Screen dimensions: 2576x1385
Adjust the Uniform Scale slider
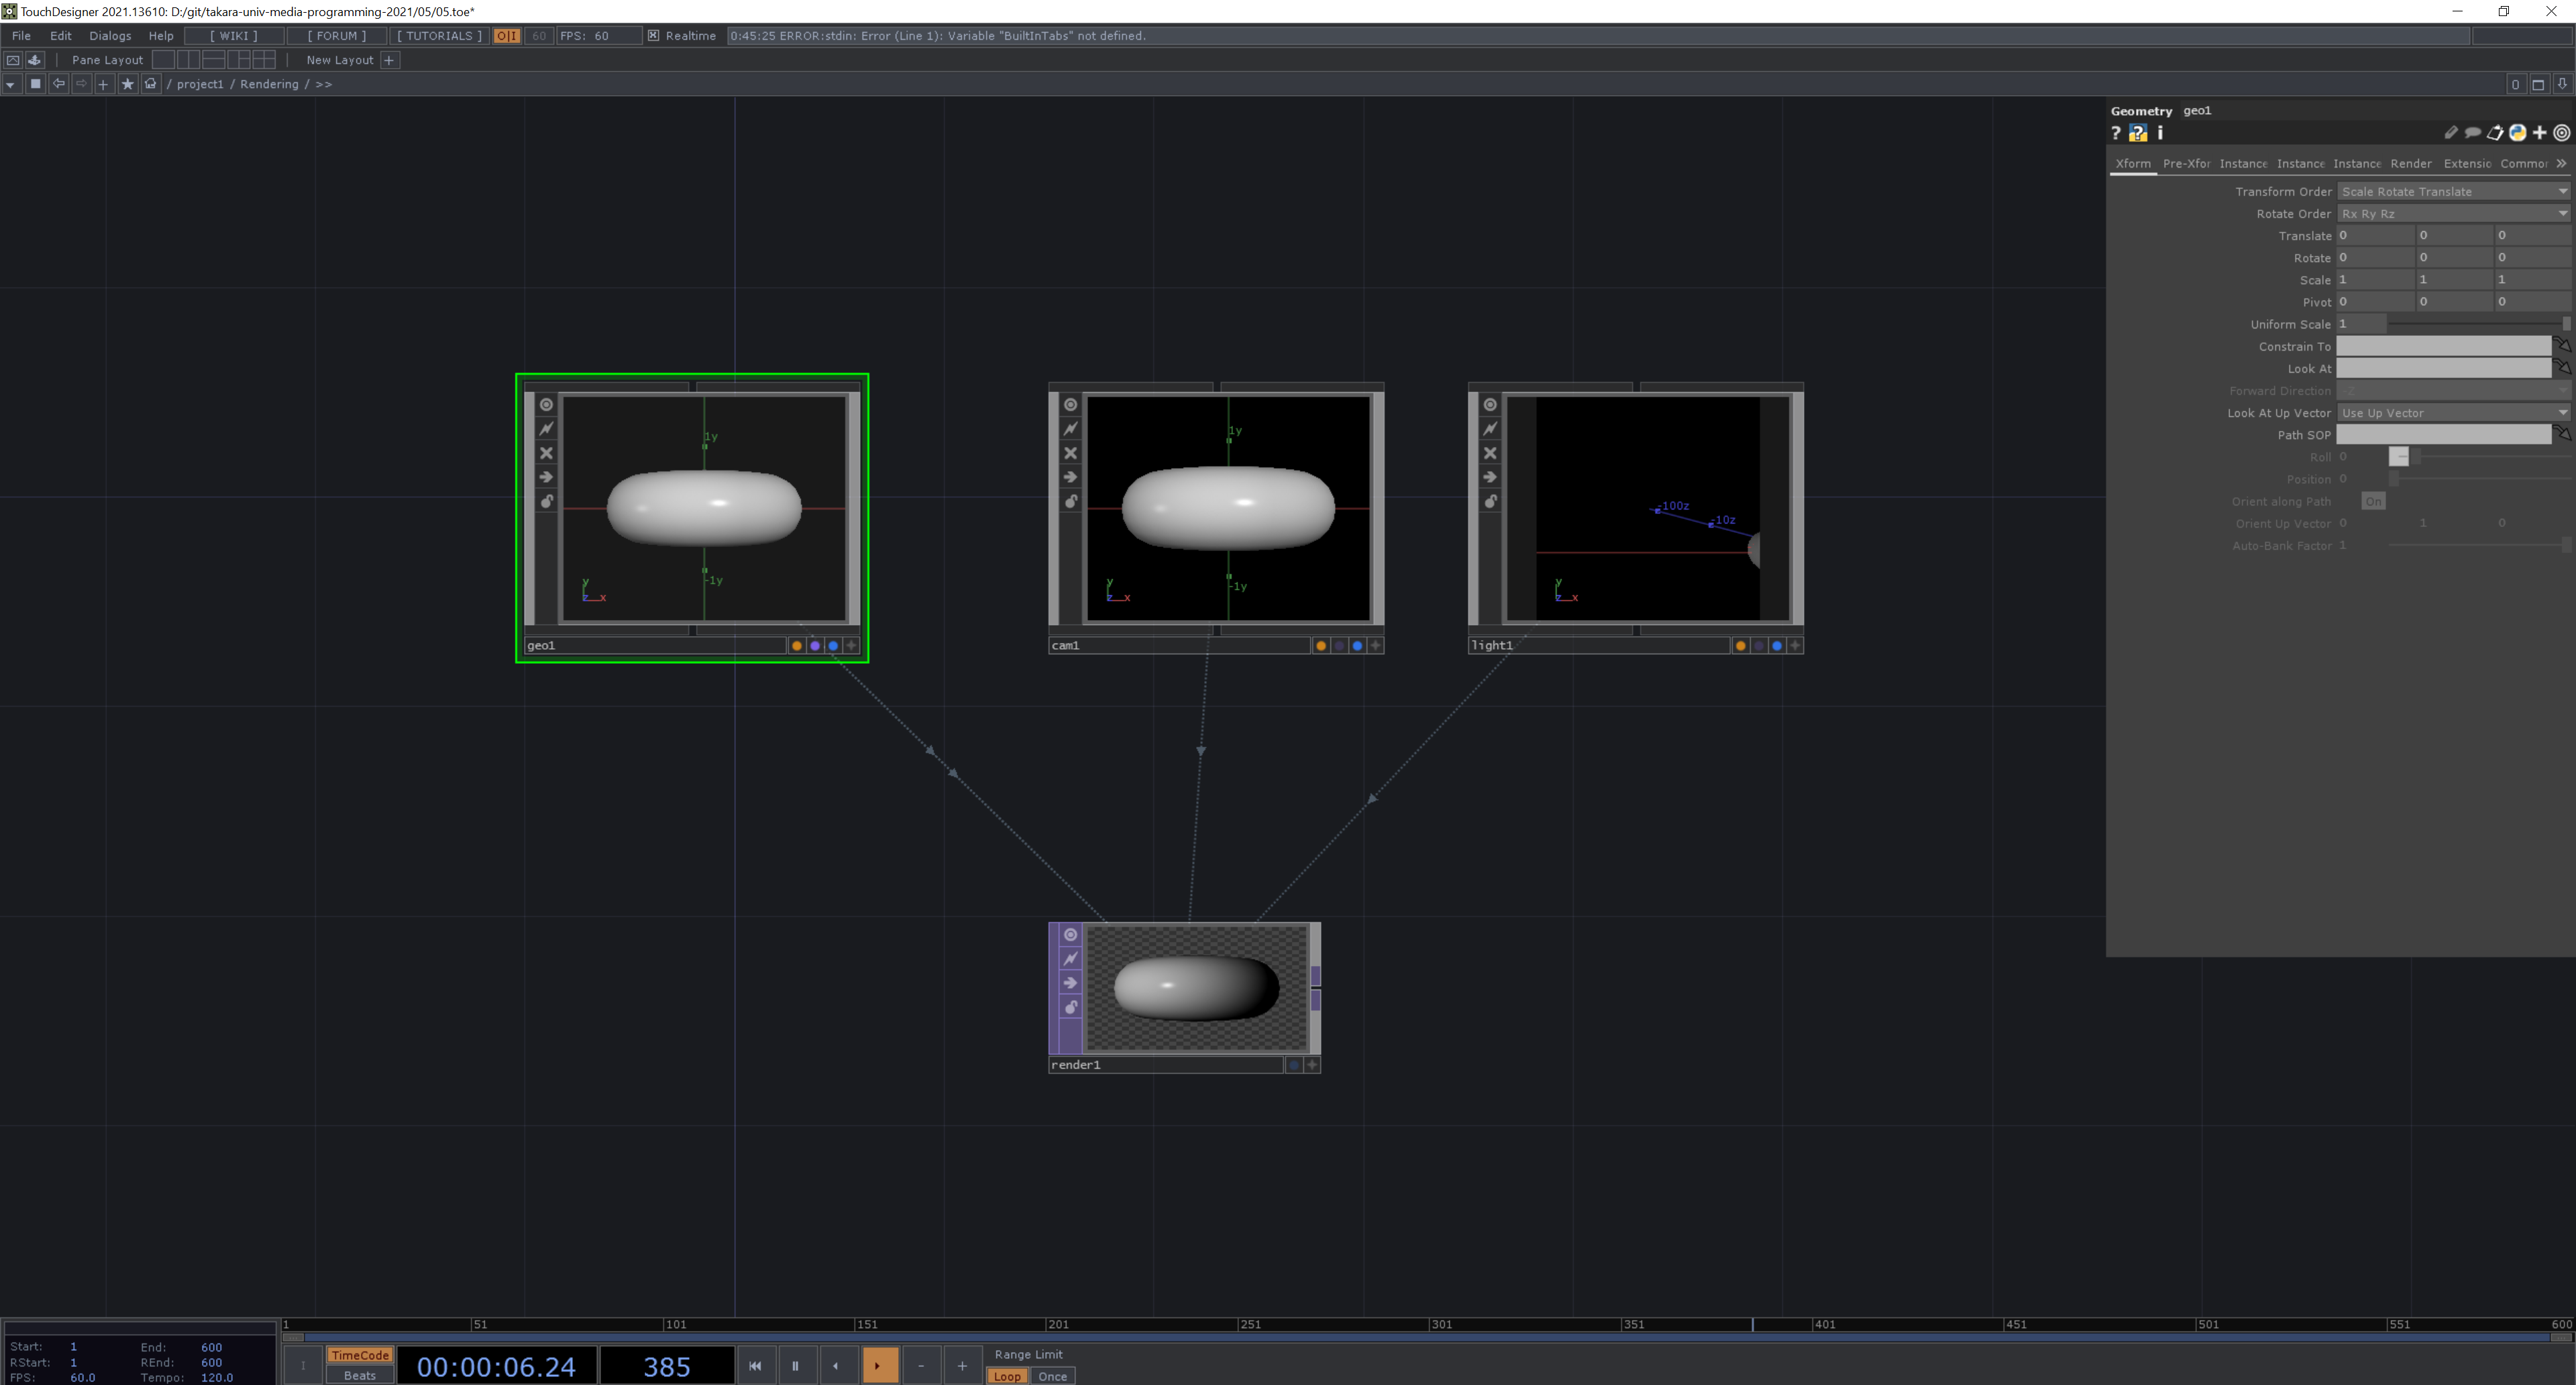click(x=2479, y=324)
